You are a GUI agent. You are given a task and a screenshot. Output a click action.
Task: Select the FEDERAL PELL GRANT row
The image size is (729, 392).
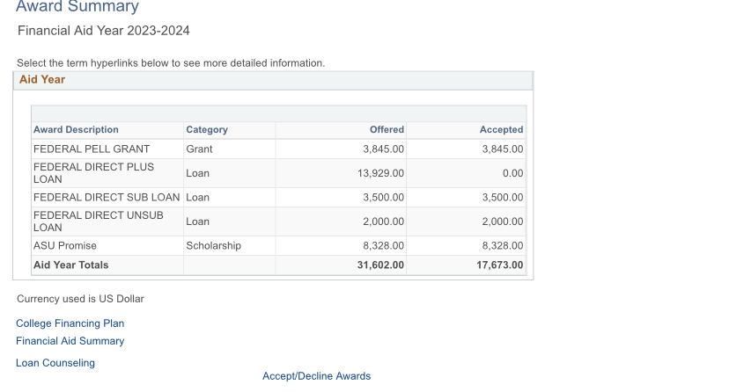[278, 149]
